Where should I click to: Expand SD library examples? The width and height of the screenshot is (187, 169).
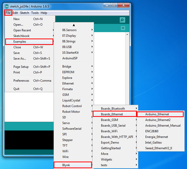pyautogui.click(x=73, y=117)
